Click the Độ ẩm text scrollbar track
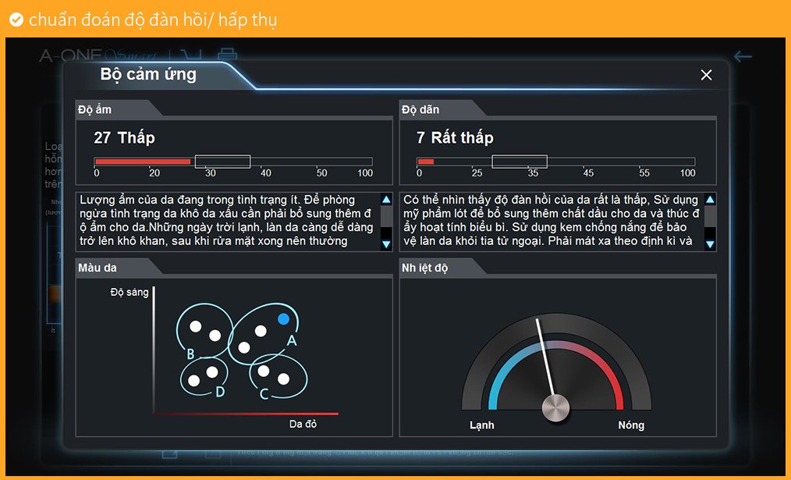This screenshot has height=480, width=791. point(386,222)
